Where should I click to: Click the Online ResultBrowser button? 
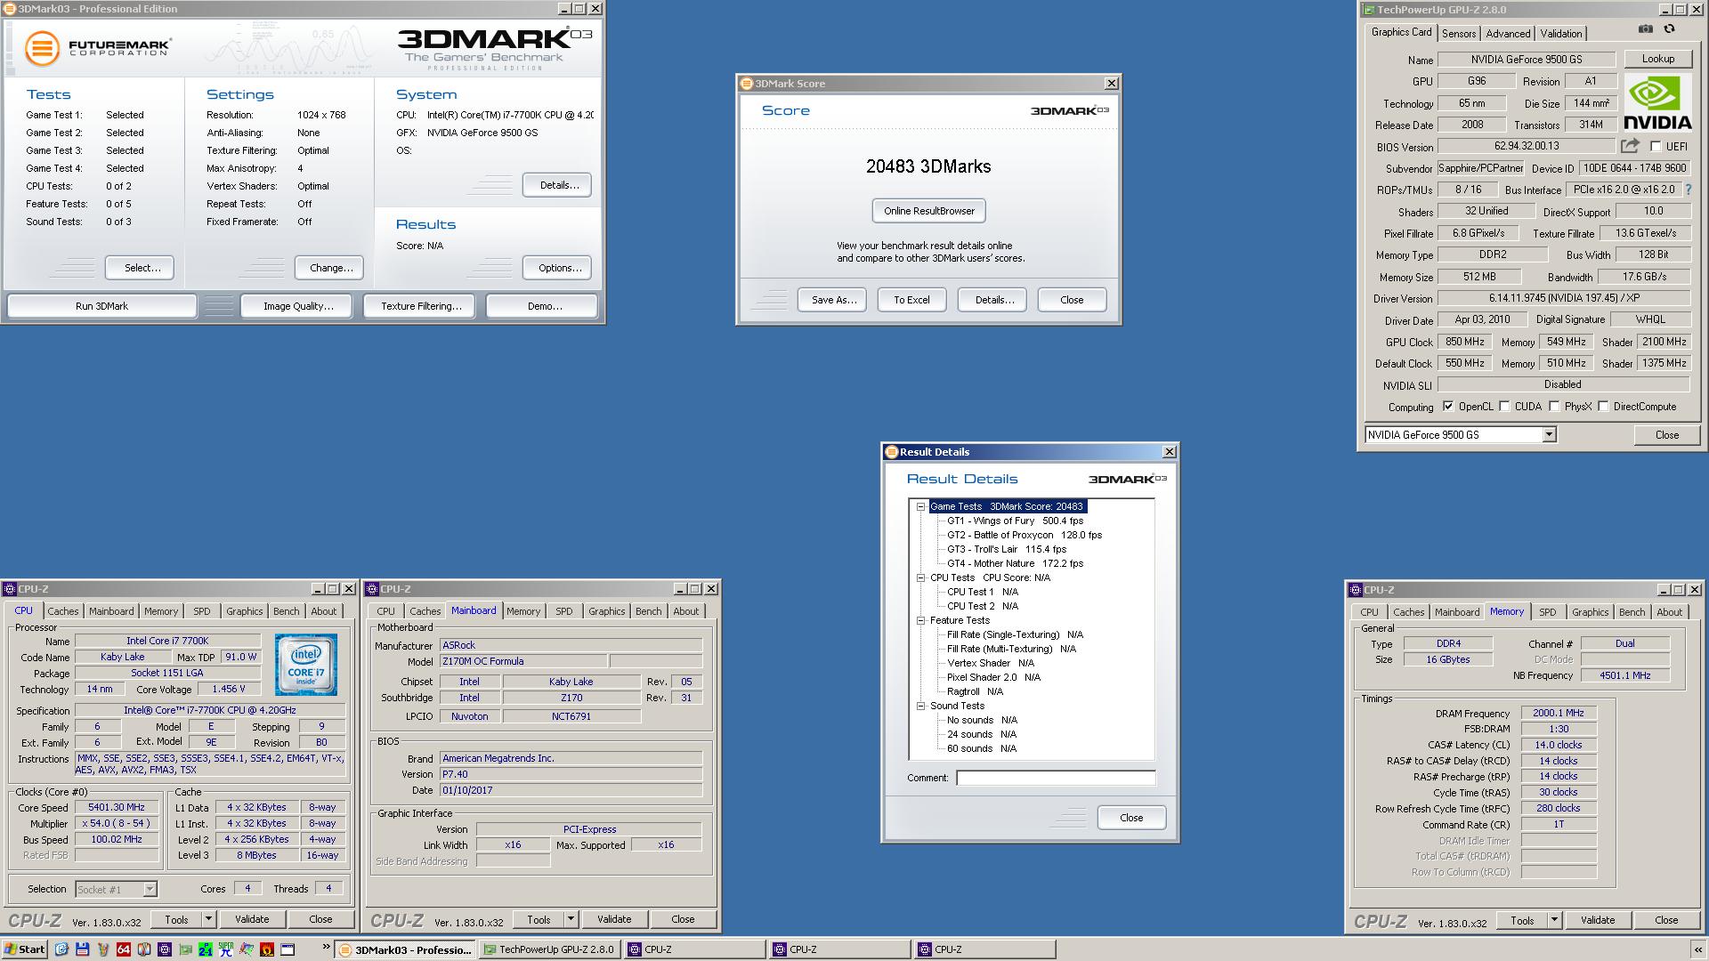point(928,211)
